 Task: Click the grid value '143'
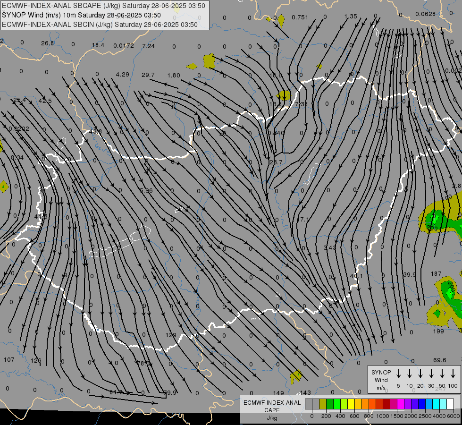305,392
